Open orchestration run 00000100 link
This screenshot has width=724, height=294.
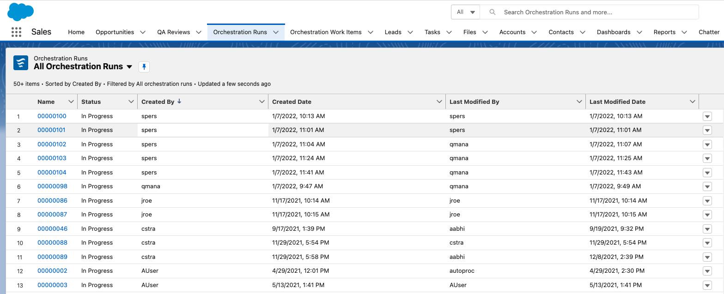click(52, 116)
